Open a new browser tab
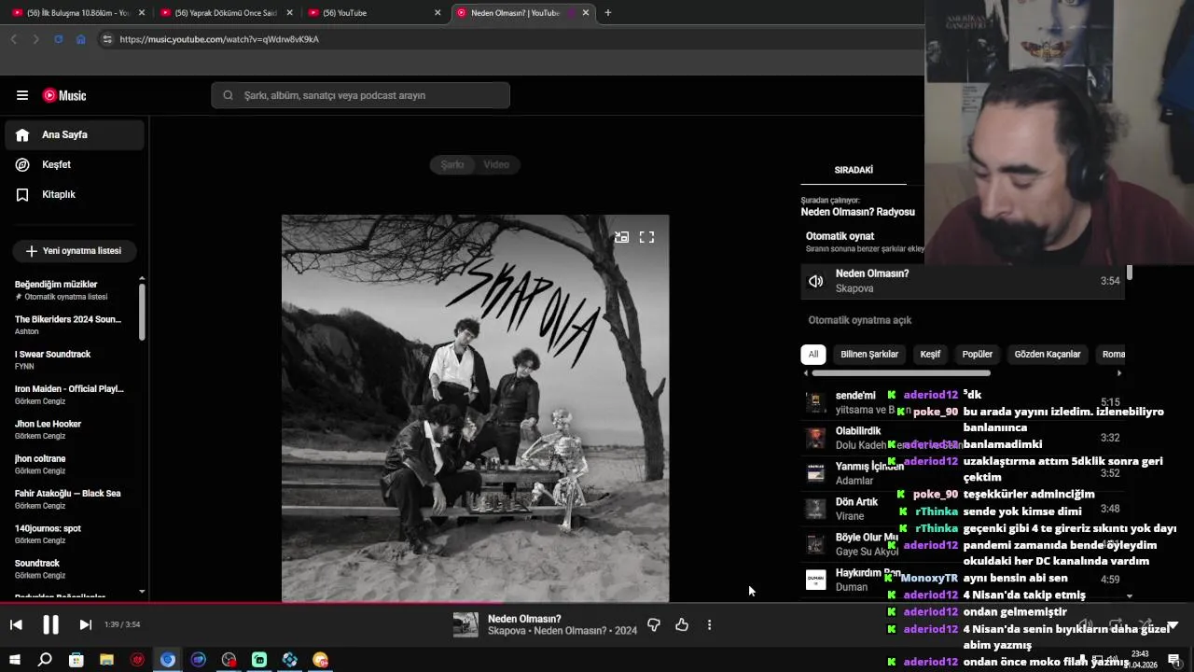 tap(607, 13)
